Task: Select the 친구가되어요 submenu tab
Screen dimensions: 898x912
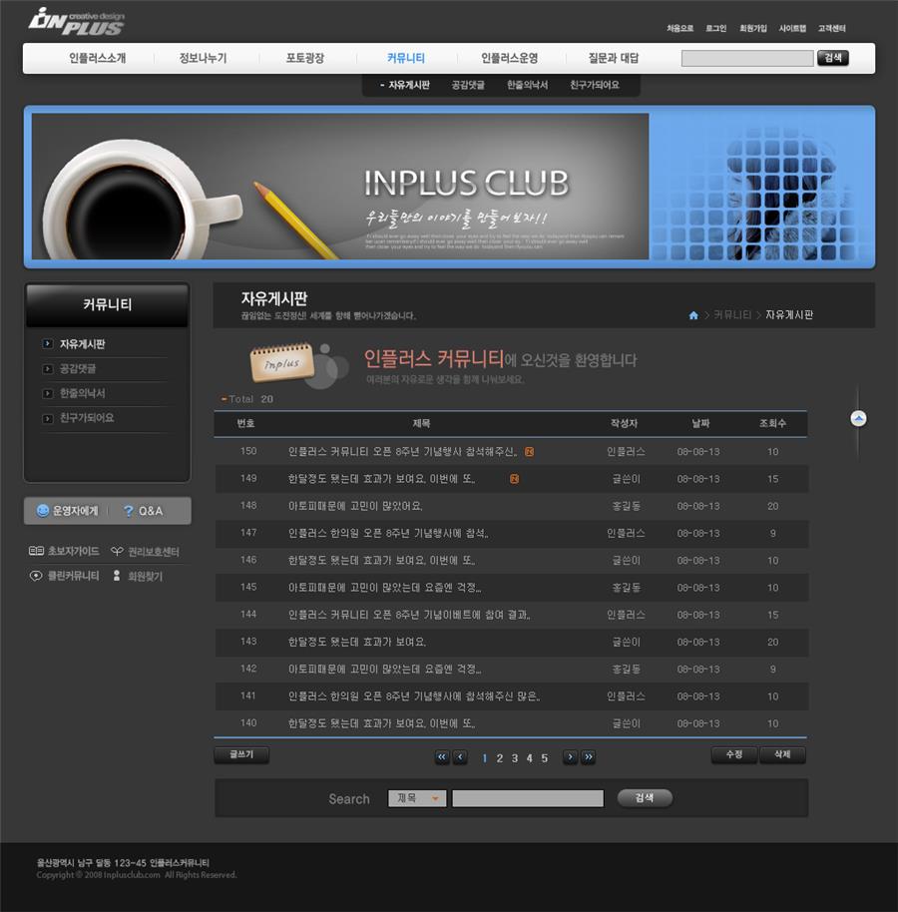Action: [595, 85]
